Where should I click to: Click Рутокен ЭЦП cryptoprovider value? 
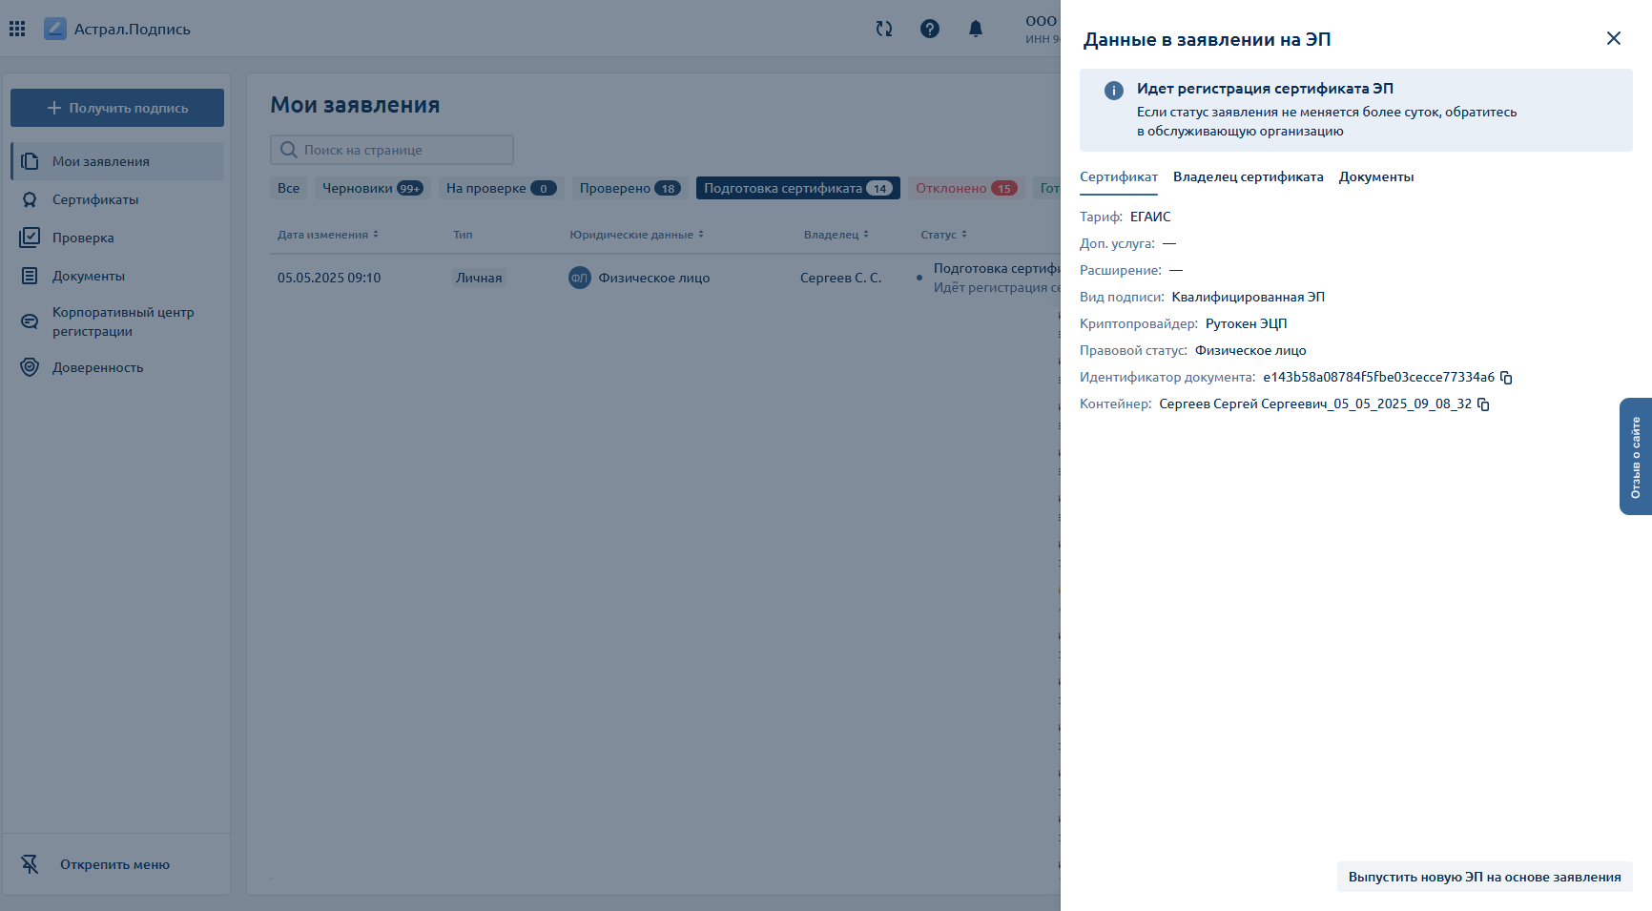[x=1246, y=323]
